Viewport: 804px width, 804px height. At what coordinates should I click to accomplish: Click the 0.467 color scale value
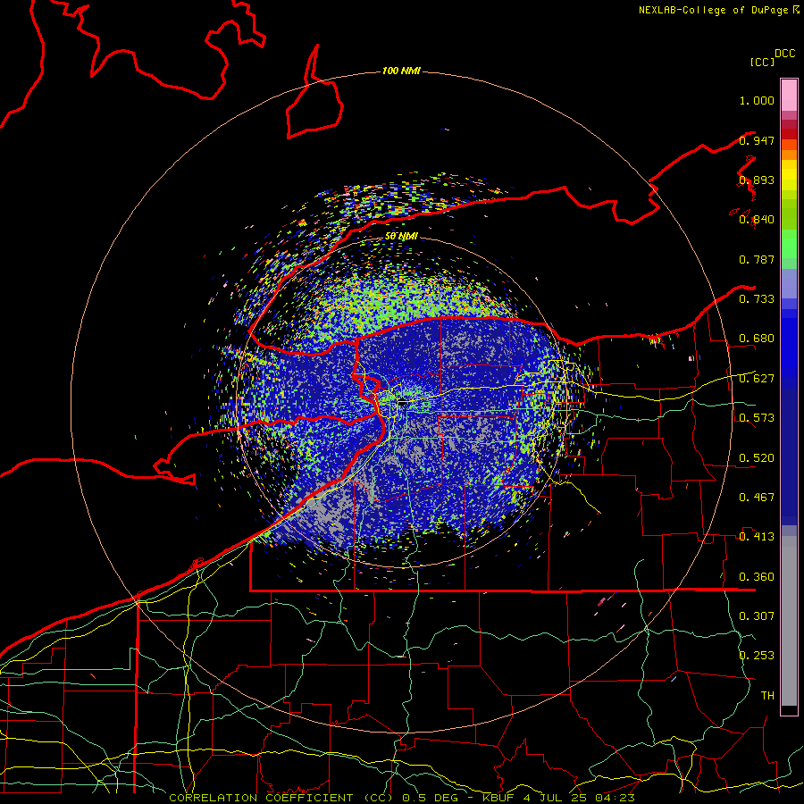(x=757, y=498)
